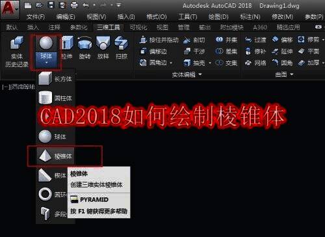Switch to the 注释 ribbon tab
This screenshot has height=237, width=325.
pyautogui.click(x=54, y=27)
